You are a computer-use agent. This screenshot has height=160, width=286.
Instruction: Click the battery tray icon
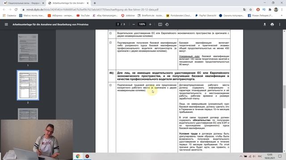(x=245, y=156)
